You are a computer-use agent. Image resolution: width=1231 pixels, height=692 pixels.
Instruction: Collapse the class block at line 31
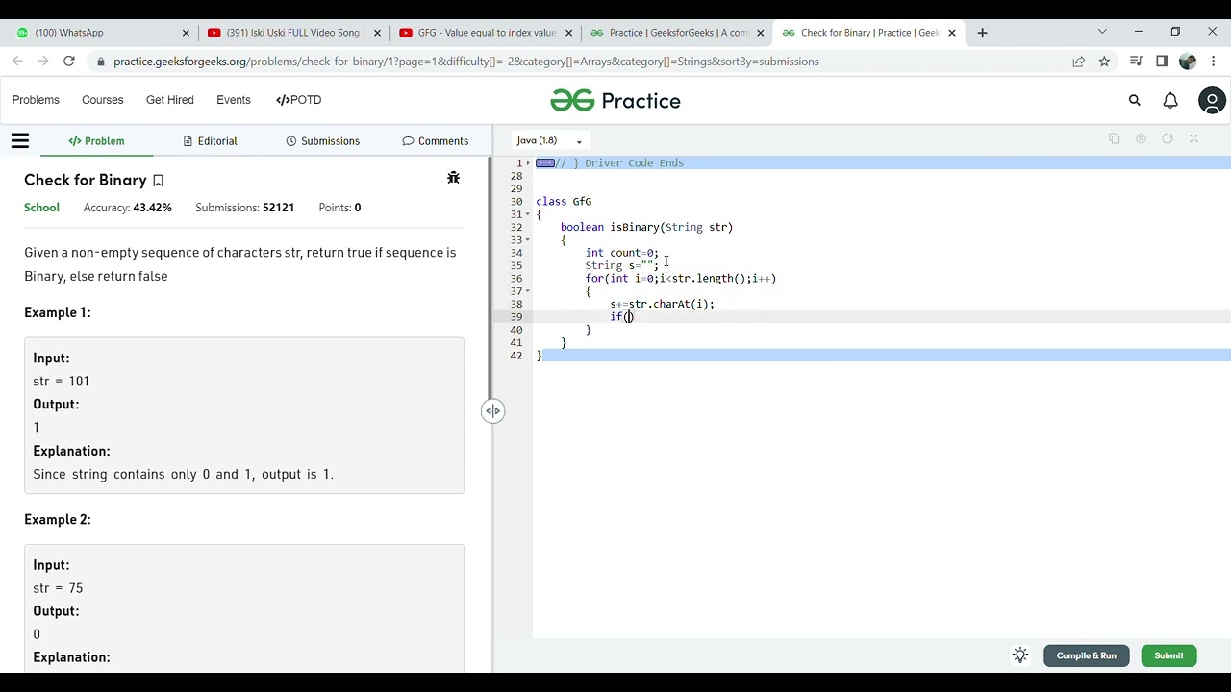[x=528, y=214]
